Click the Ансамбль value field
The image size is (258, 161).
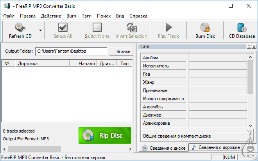(x=217, y=107)
